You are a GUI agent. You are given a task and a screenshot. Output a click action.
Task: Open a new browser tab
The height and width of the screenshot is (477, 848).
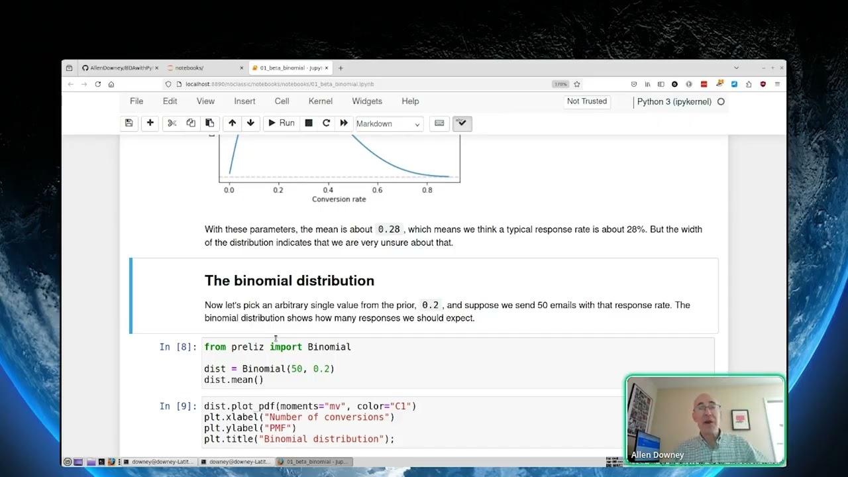point(341,68)
